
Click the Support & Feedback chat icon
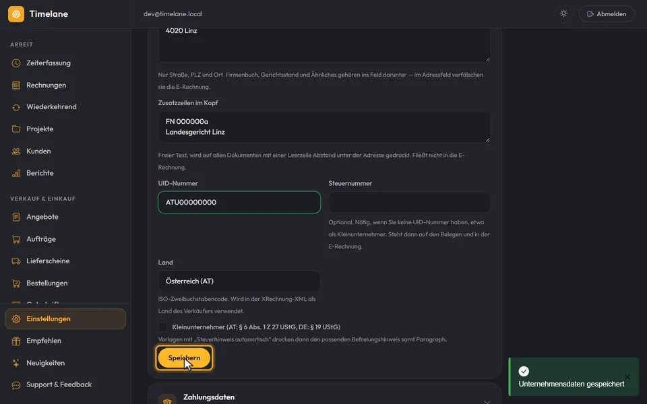tap(16, 385)
